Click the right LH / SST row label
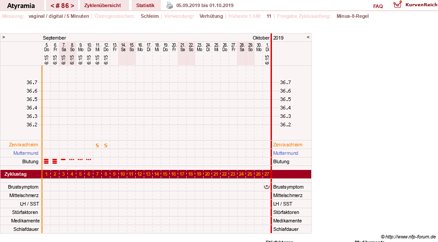Viewport: 438px width, 242px height. pyautogui.click(x=283, y=204)
